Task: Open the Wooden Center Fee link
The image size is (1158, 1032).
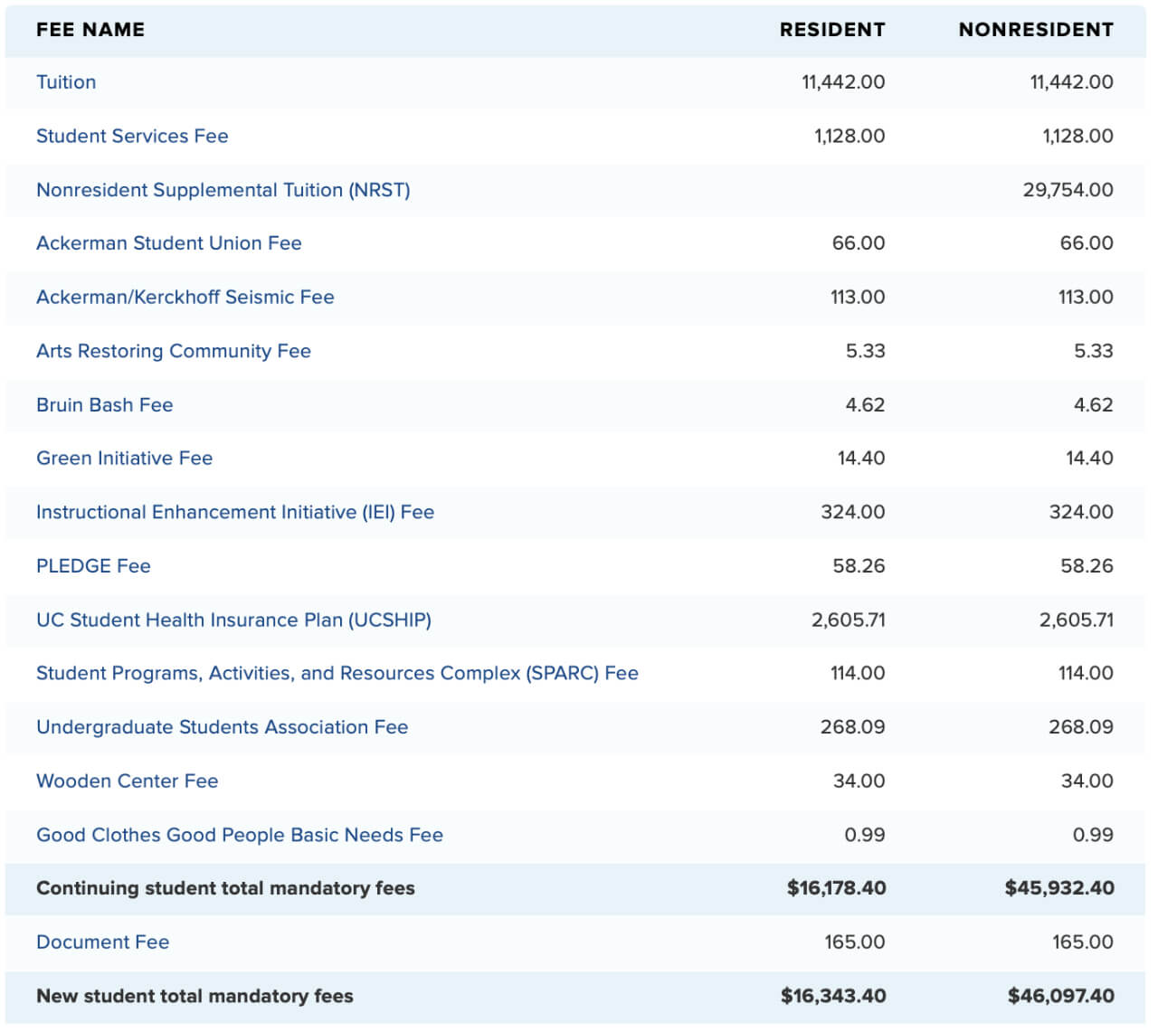Action: click(128, 781)
